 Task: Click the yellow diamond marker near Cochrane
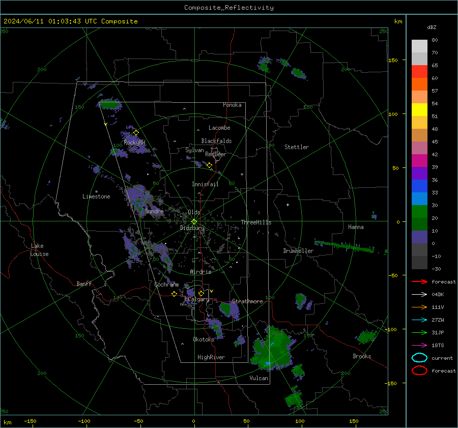(174, 294)
